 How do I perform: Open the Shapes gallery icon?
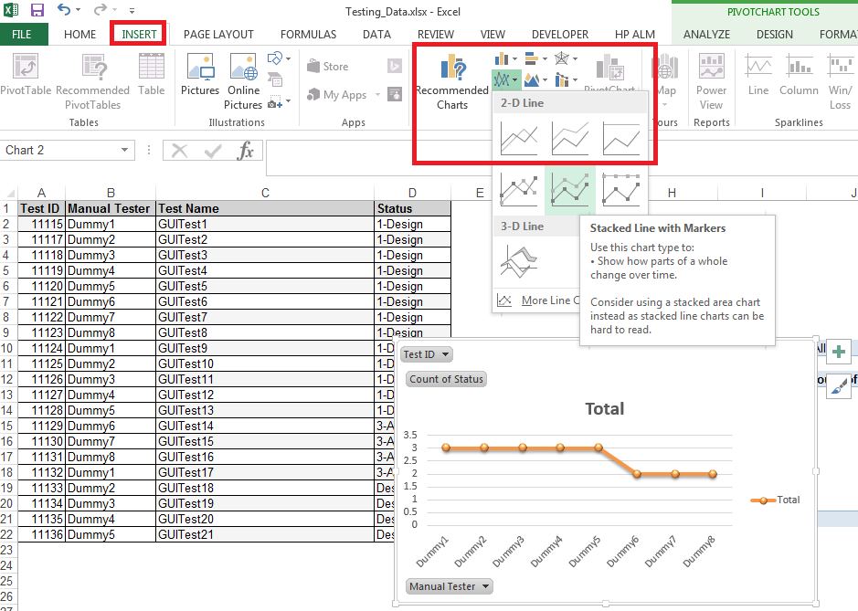point(275,58)
